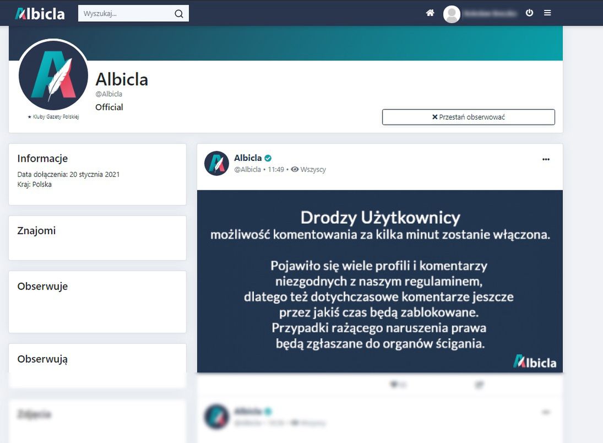Viewport: 603px width, 443px height.
Task: Click the Official label on profile
Action: coord(109,107)
